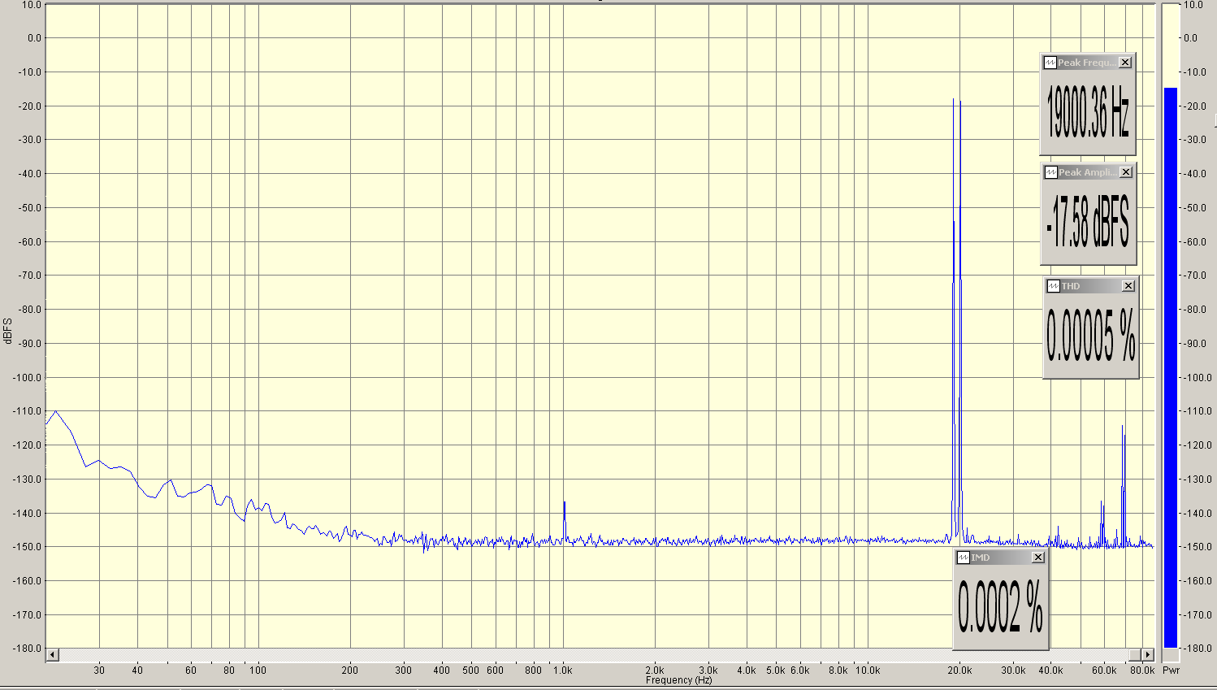This screenshot has height=690, width=1217.
Task: Click the '20.0k' frequency axis label
Action: click(959, 670)
